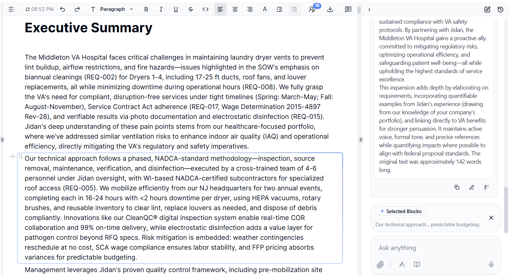
Task: Activate voice input with the microphone
Action: [491, 264]
